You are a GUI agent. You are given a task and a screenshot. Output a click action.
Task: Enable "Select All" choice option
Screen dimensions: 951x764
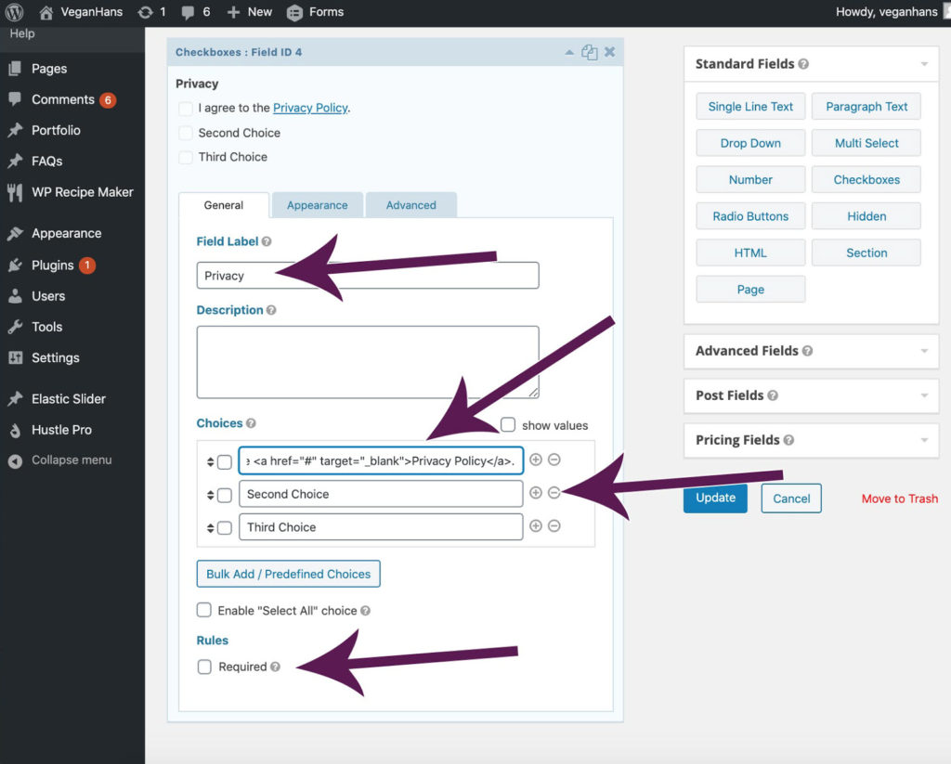[x=204, y=610]
